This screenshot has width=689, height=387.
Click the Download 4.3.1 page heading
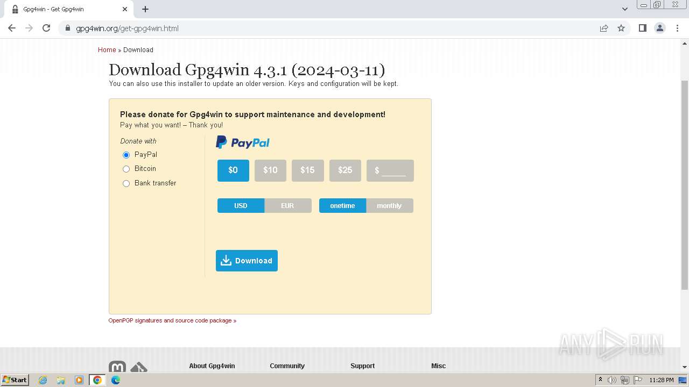pos(247,70)
